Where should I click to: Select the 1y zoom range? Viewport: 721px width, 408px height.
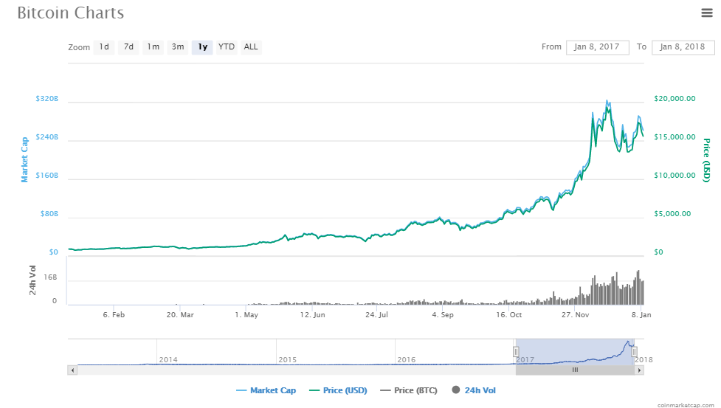[x=202, y=47]
